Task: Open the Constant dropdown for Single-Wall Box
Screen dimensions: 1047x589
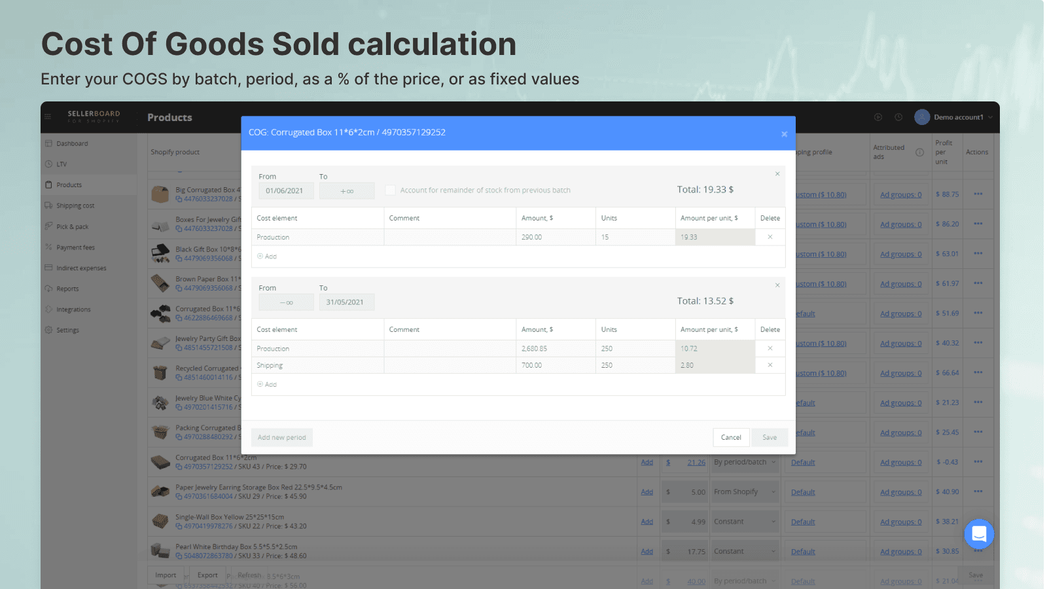Action: pyautogui.click(x=745, y=522)
